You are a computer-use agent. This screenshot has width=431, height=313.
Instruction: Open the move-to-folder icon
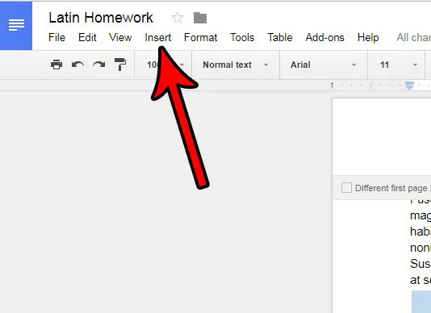click(200, 18)
